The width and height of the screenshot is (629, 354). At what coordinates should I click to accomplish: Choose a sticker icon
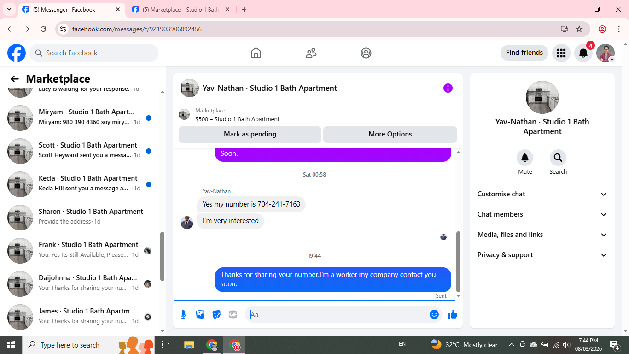(216, 314)
